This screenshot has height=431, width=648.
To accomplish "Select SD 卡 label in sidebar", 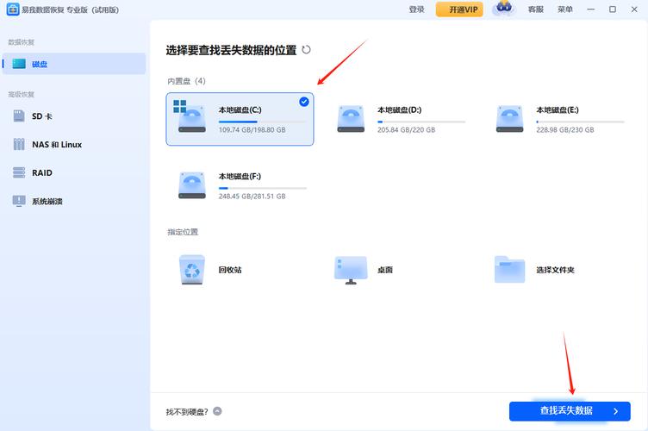I will coord(42,116).
